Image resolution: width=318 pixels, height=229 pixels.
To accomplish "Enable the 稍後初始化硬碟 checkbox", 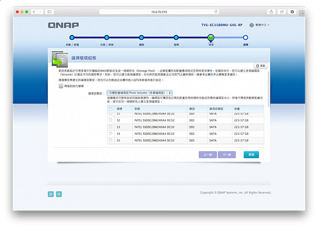I will [x=61, y=86].
